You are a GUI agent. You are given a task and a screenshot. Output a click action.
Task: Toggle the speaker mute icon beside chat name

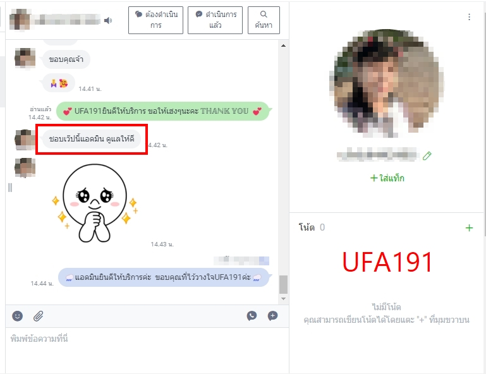pos(108,20)
